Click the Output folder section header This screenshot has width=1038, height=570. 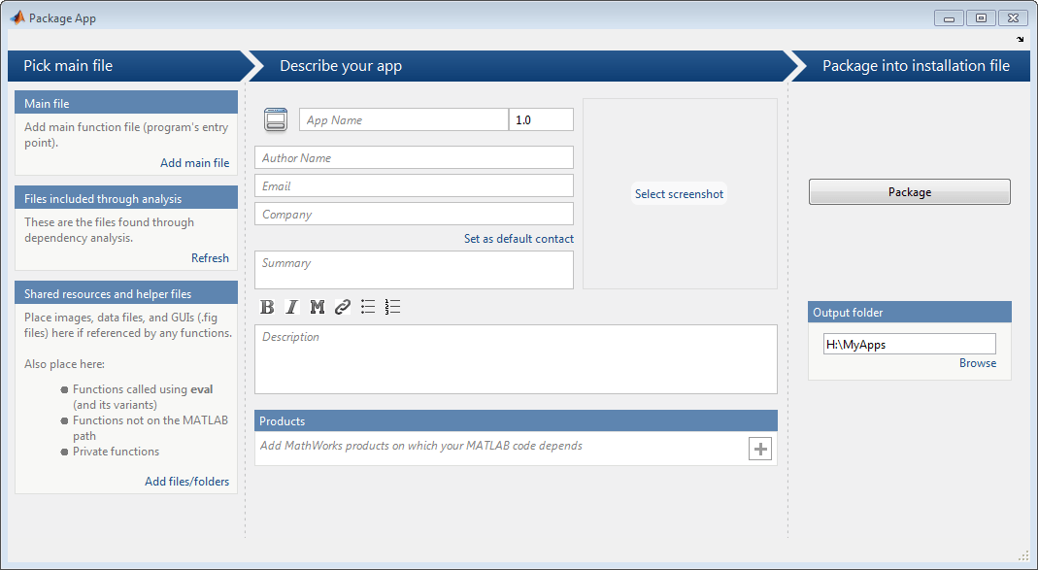click(910, 313)
